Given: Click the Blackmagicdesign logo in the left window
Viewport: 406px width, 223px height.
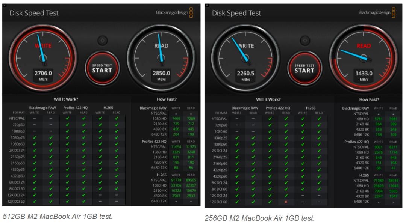Looking at the screenshot, I should click(176, 13).
